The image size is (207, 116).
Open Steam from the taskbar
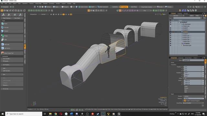pyautogui.click(x=98, y=114)
